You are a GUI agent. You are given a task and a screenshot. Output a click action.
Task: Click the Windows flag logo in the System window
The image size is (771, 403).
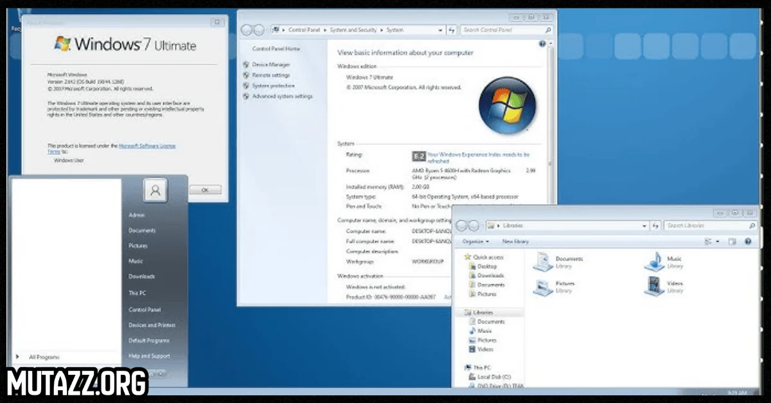pyautogui.click(x=508, y=106)
